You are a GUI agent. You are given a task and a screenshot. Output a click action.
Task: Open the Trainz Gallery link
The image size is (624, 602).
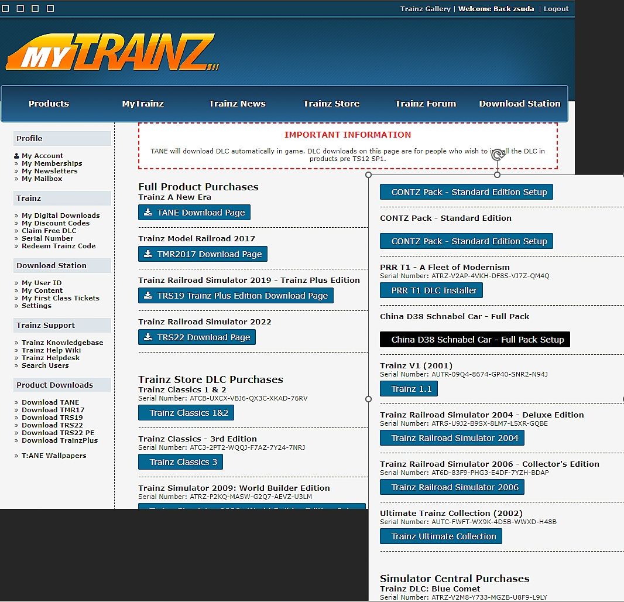(x=425, y=9)
